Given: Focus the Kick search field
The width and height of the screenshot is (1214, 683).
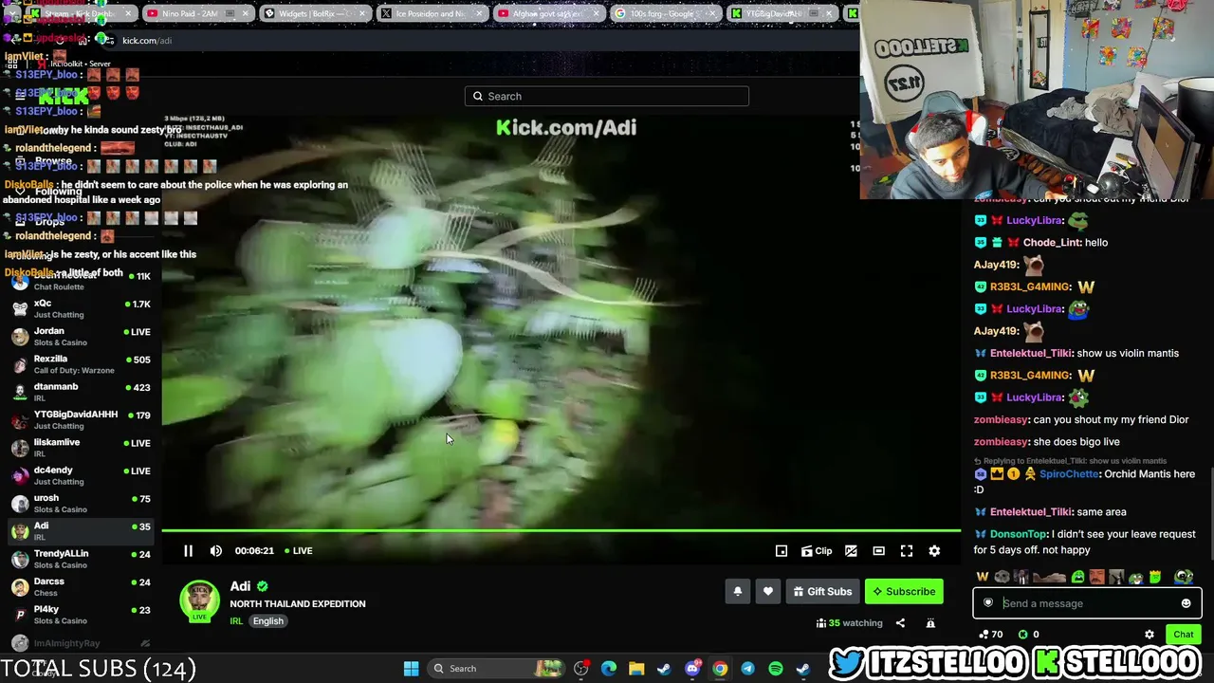Looking at the screenshot, I should click(x=607, y=96).
